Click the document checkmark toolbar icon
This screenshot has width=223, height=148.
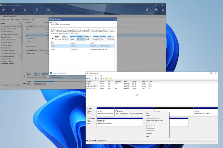[104, 79]
